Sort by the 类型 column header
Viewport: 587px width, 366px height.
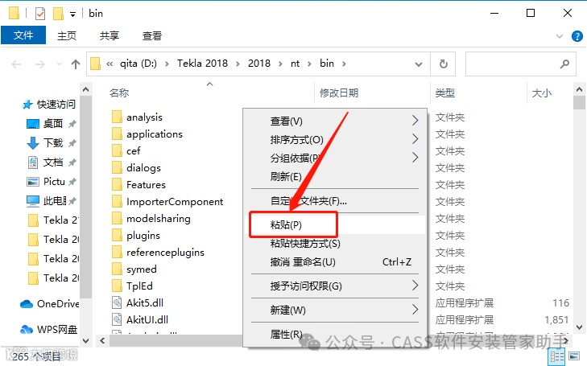[x=444, y=93]
